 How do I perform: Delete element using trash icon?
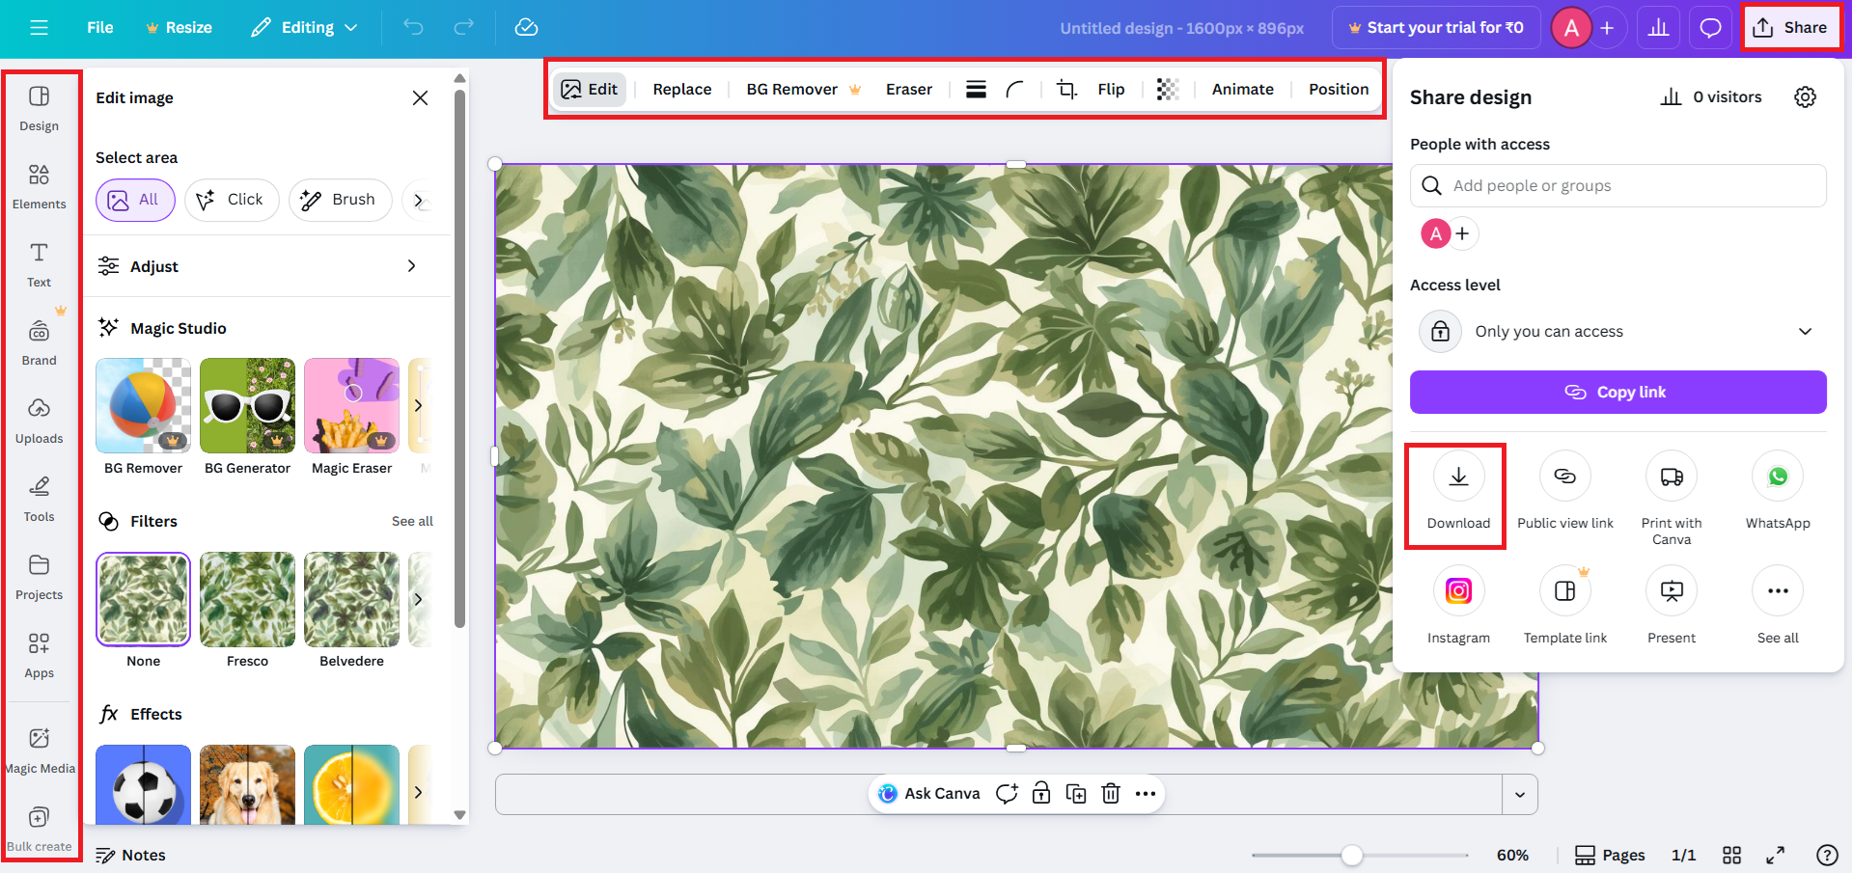click(x=1111, y=793)
